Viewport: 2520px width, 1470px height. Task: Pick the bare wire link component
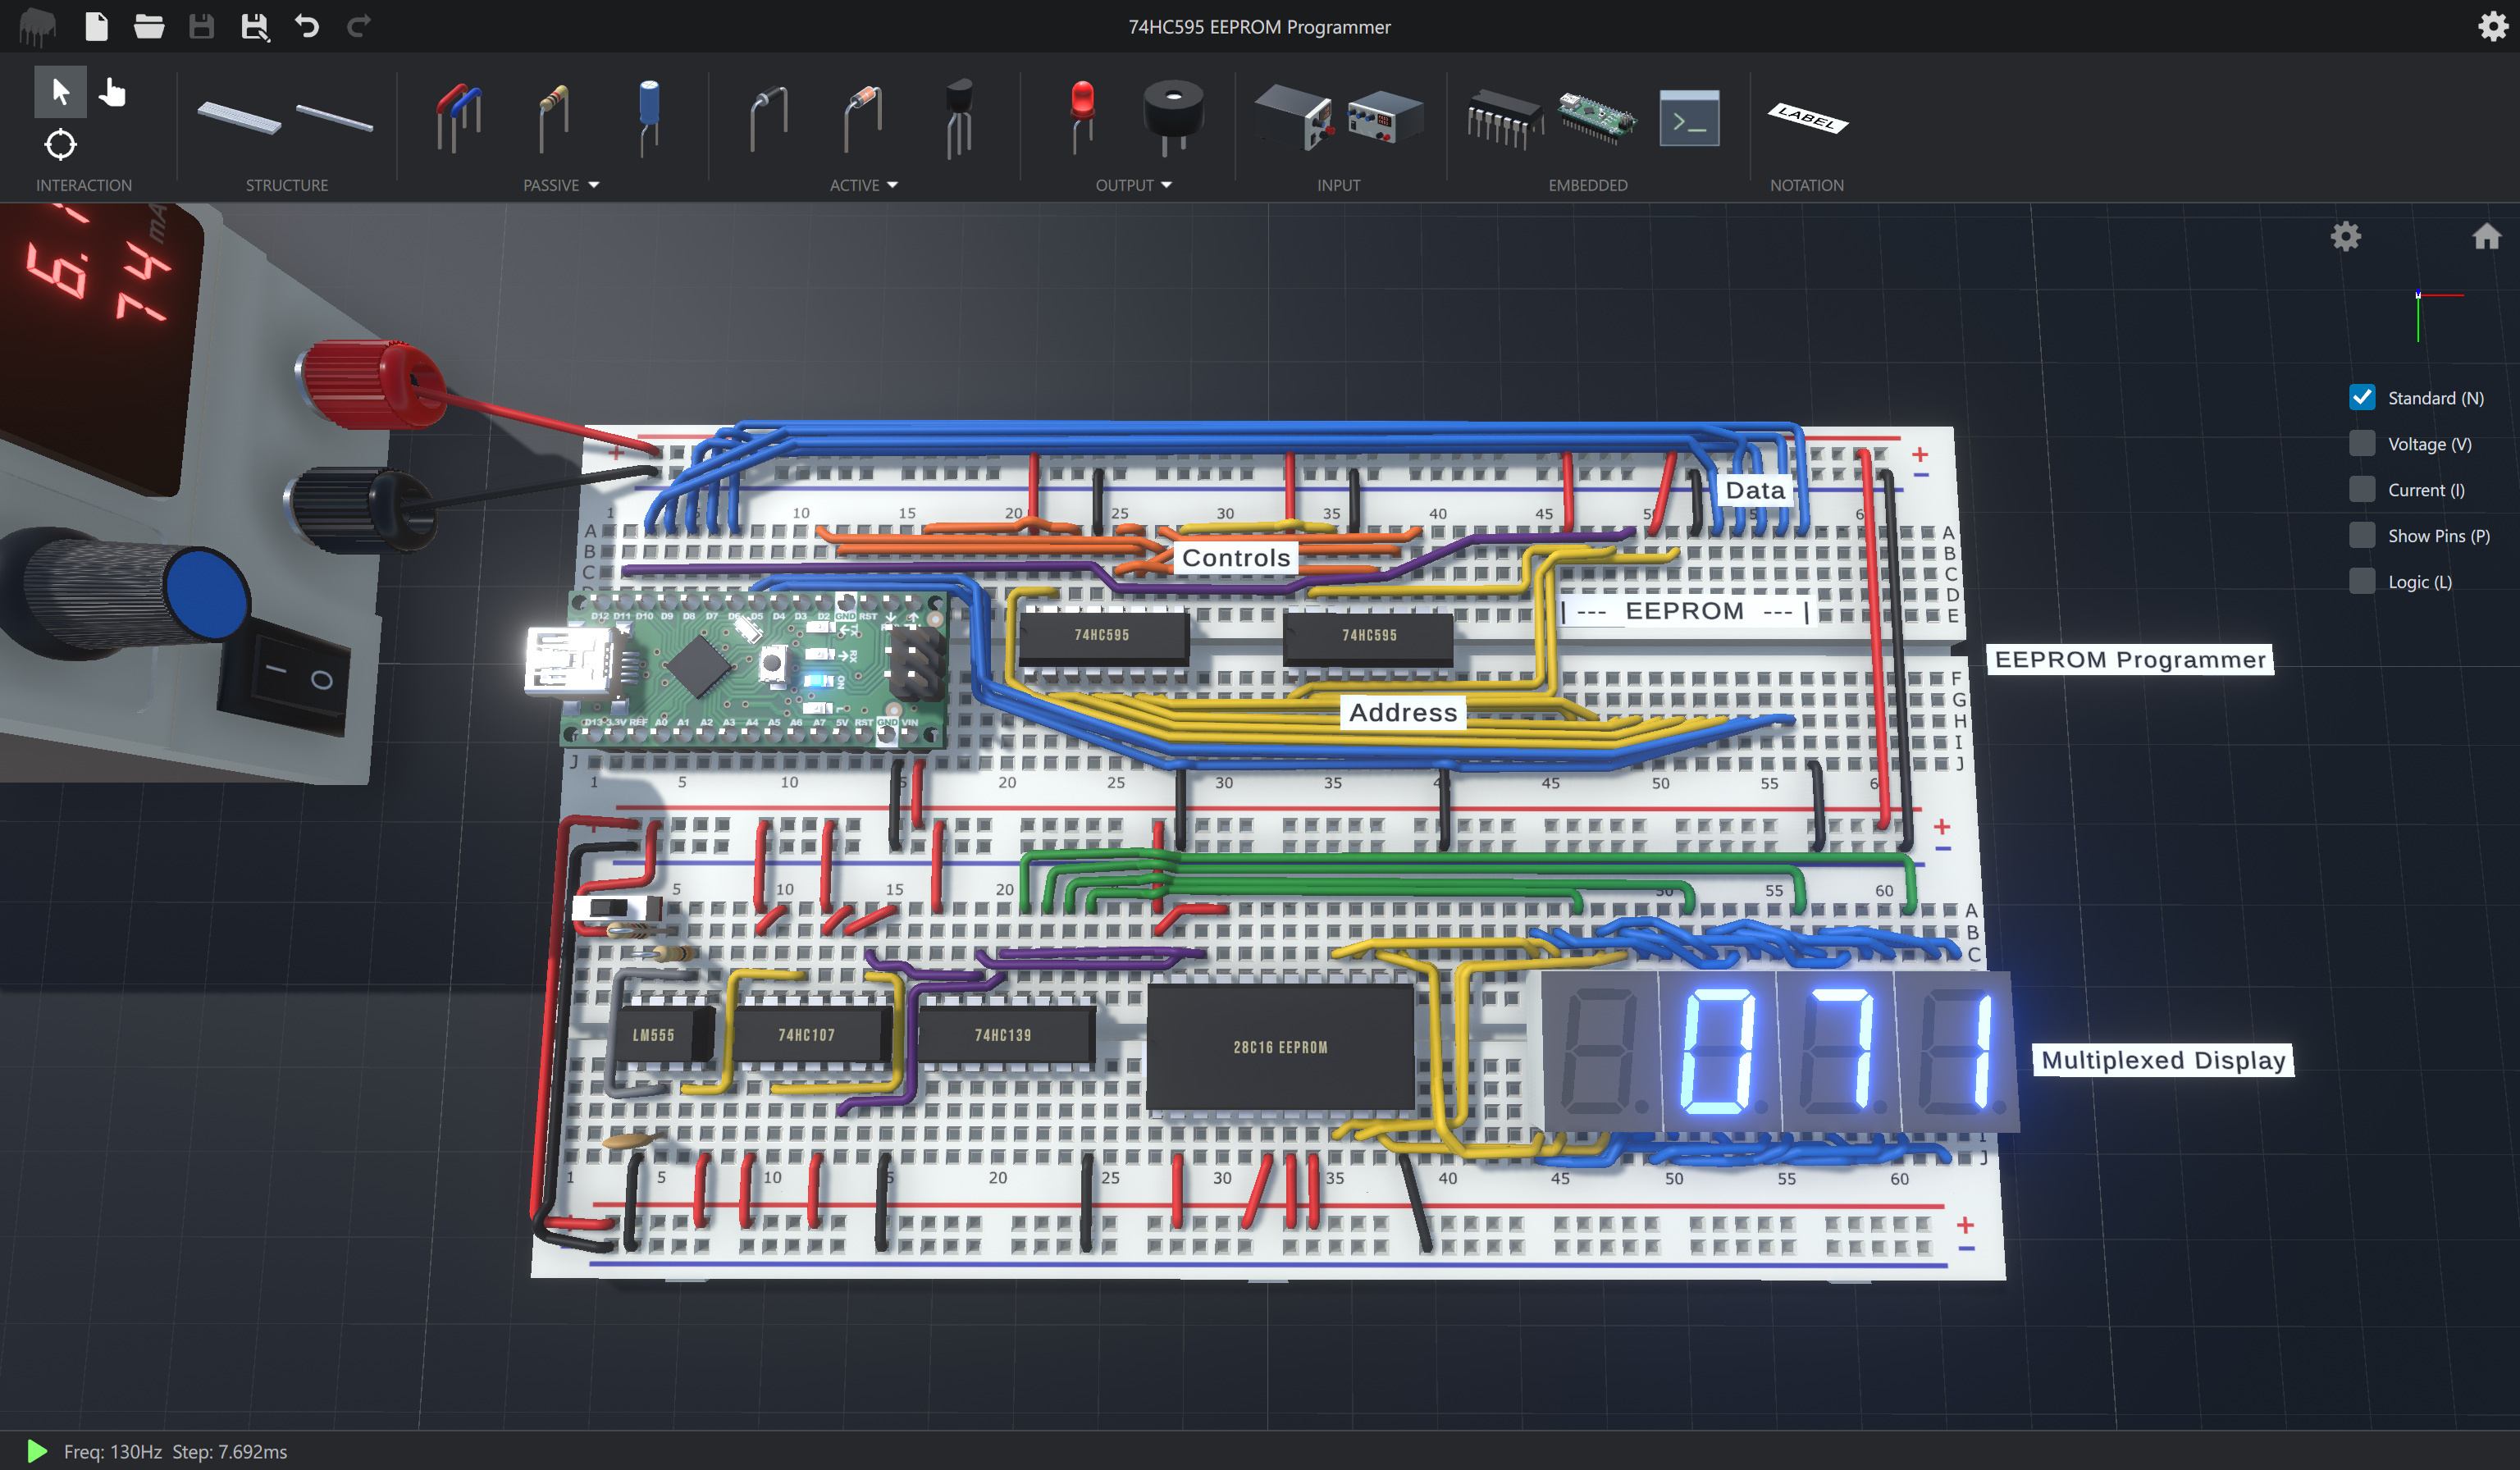(x=768, y=118)
